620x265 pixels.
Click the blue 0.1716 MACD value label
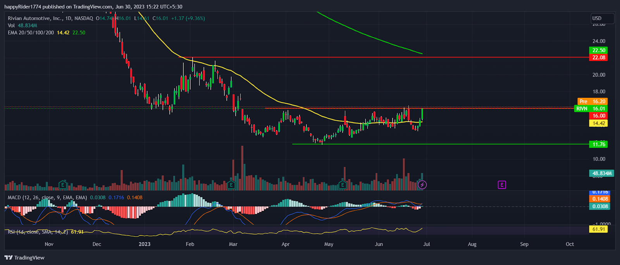click(x=600, y=192)
